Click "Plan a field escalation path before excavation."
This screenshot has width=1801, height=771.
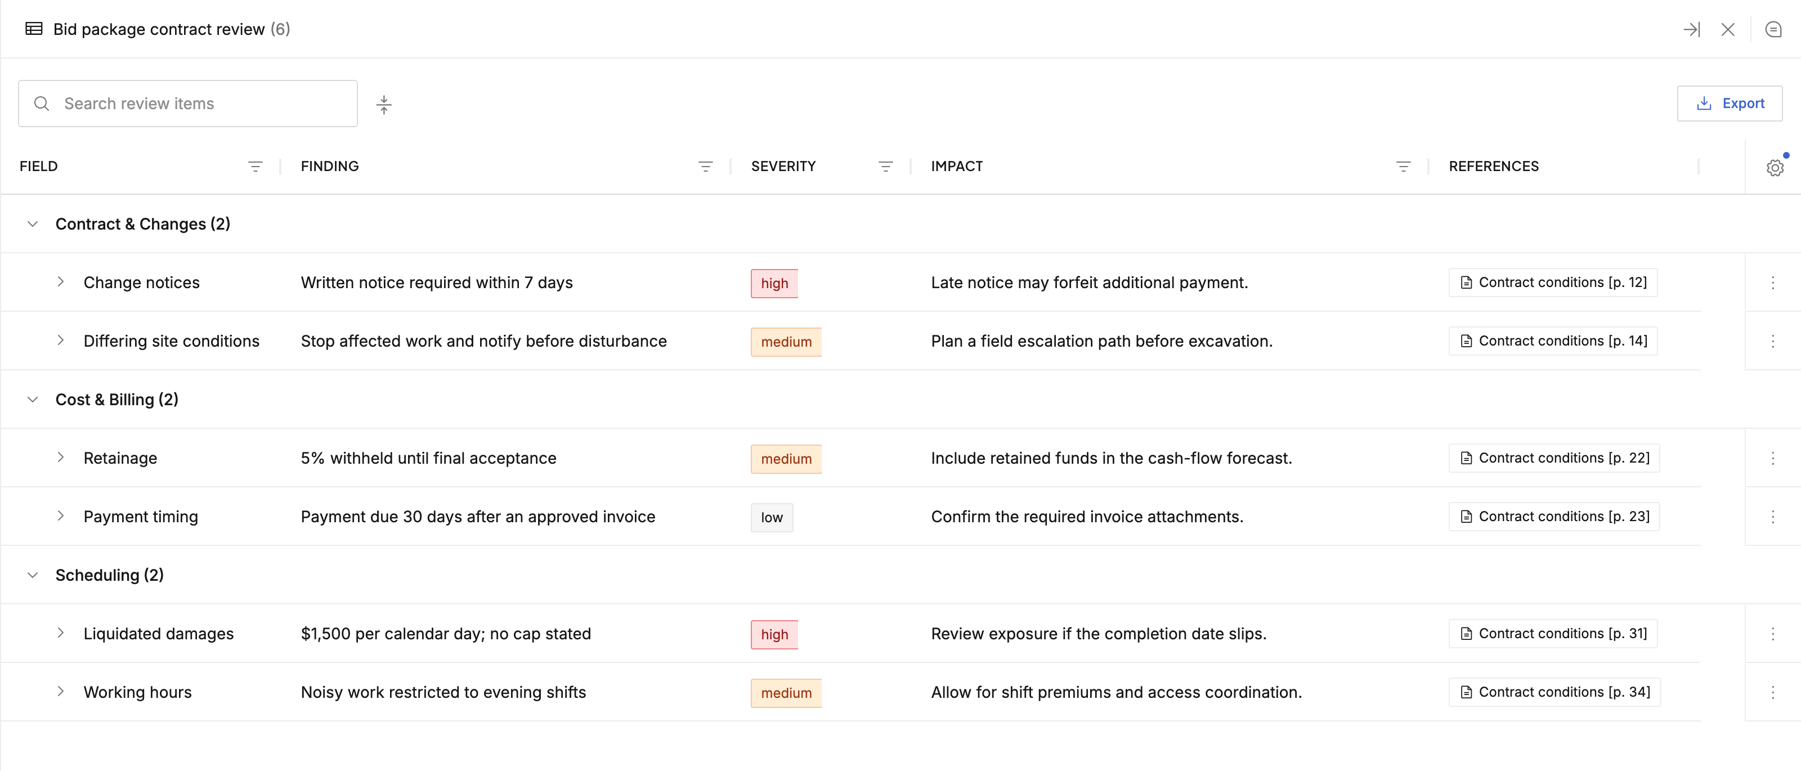[x=1101, y=341]
